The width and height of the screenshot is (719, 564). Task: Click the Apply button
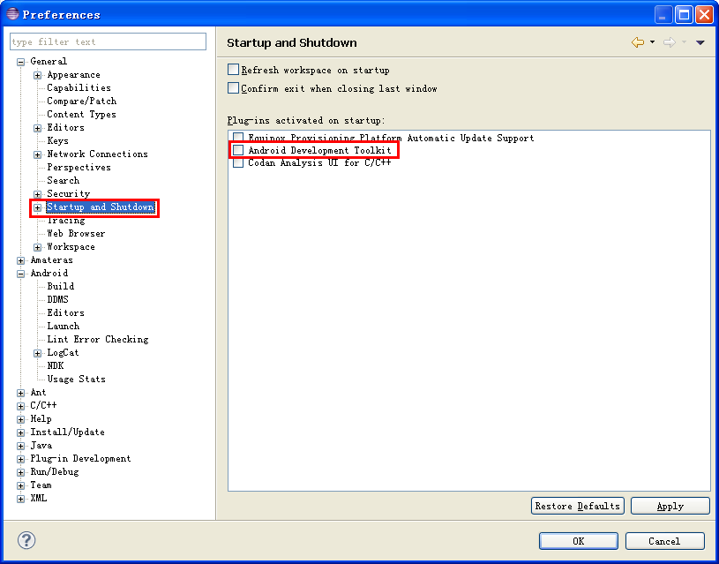(x=670, y=506)
